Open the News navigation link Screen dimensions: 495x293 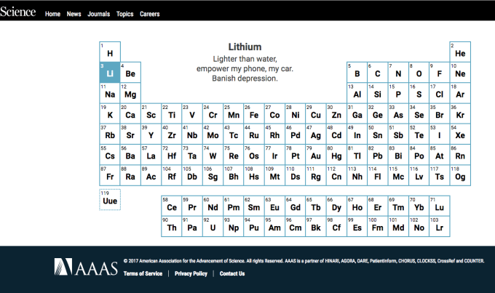[x=74, y=14]
